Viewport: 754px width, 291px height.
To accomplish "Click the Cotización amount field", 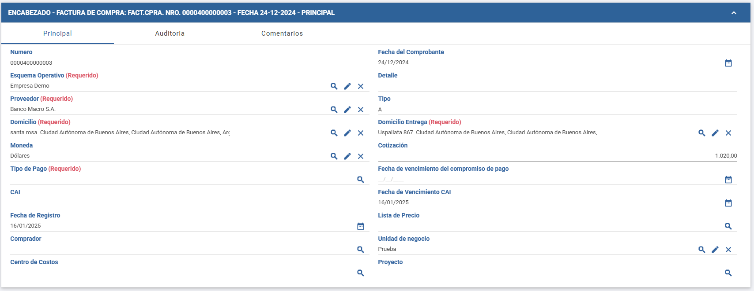I will 557,155.
